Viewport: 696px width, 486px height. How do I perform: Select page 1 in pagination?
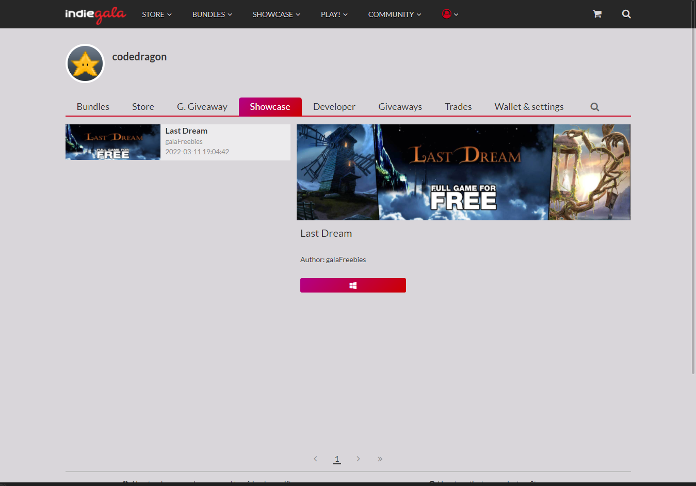(x=337, y=459)
